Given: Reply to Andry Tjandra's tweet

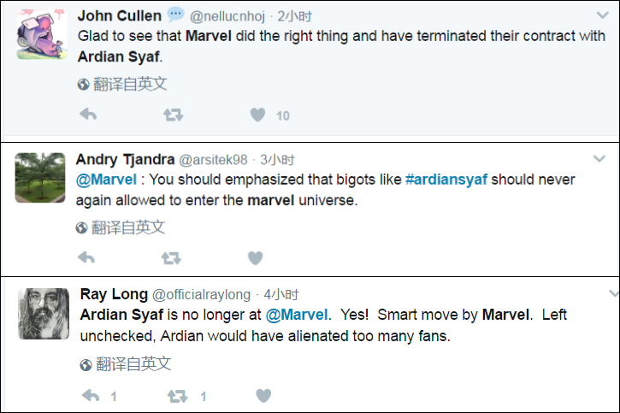Looking at the screenshot, I should pyautogui.click(x=86, y=257).
